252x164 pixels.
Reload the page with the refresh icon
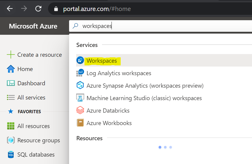[x=38, y=9]
